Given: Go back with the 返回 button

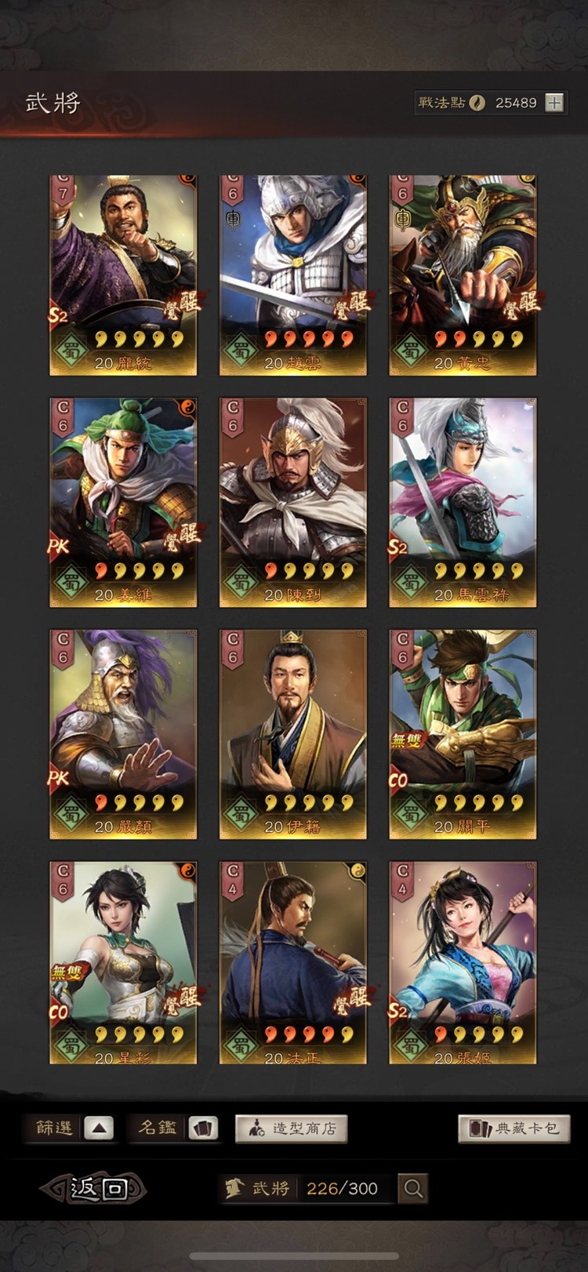Looking at the screenshot, I should pyautogui.click(x=94, y=1188).
